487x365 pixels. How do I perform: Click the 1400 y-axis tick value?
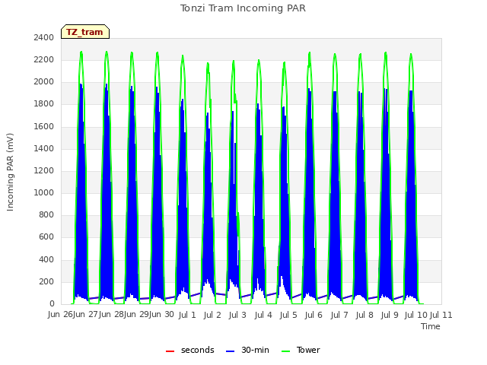tap(44, 148)
